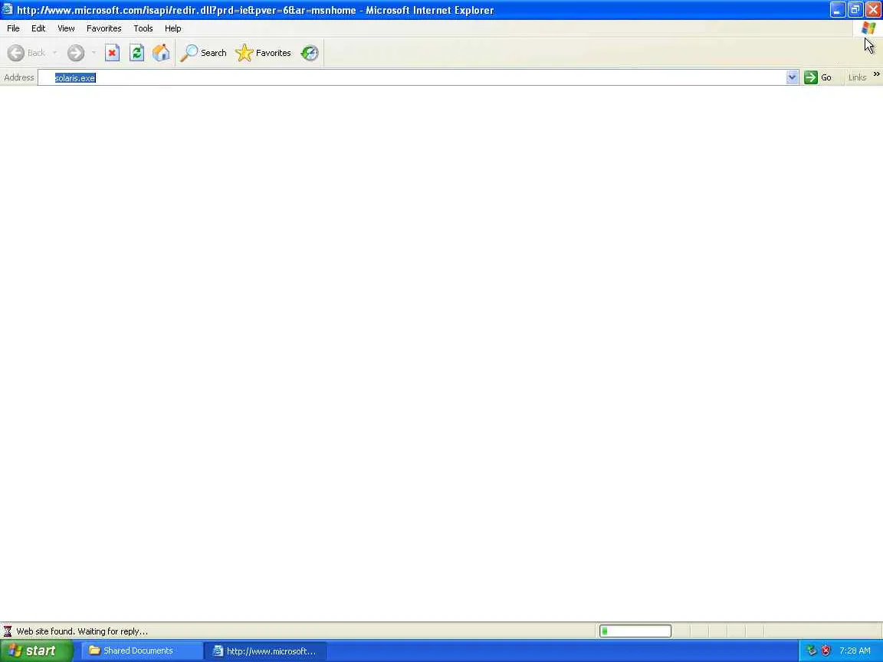Click the Windows flag throbber icon

coord(868,28)
